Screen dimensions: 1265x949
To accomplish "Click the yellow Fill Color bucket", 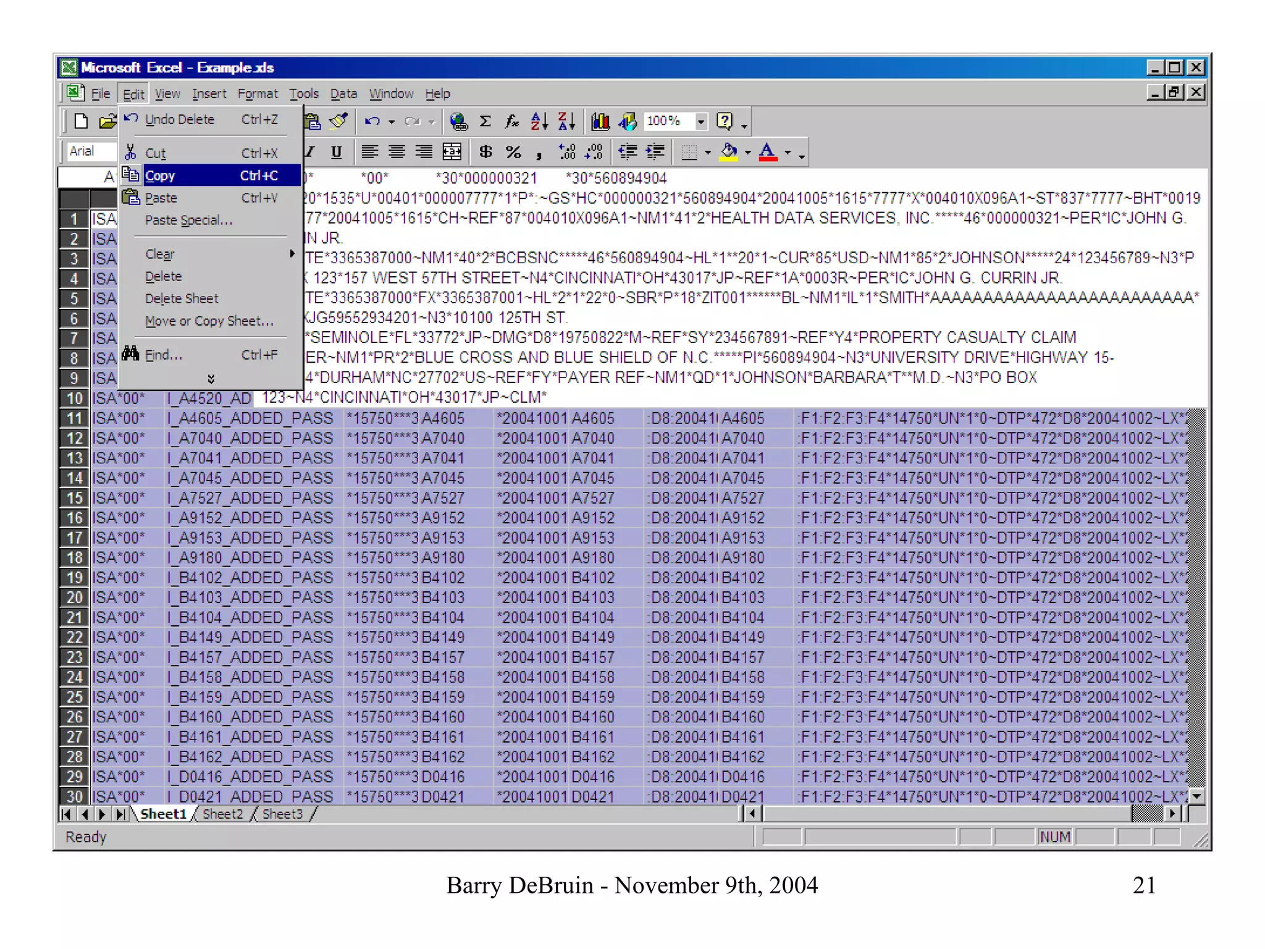I will (729, 151).
